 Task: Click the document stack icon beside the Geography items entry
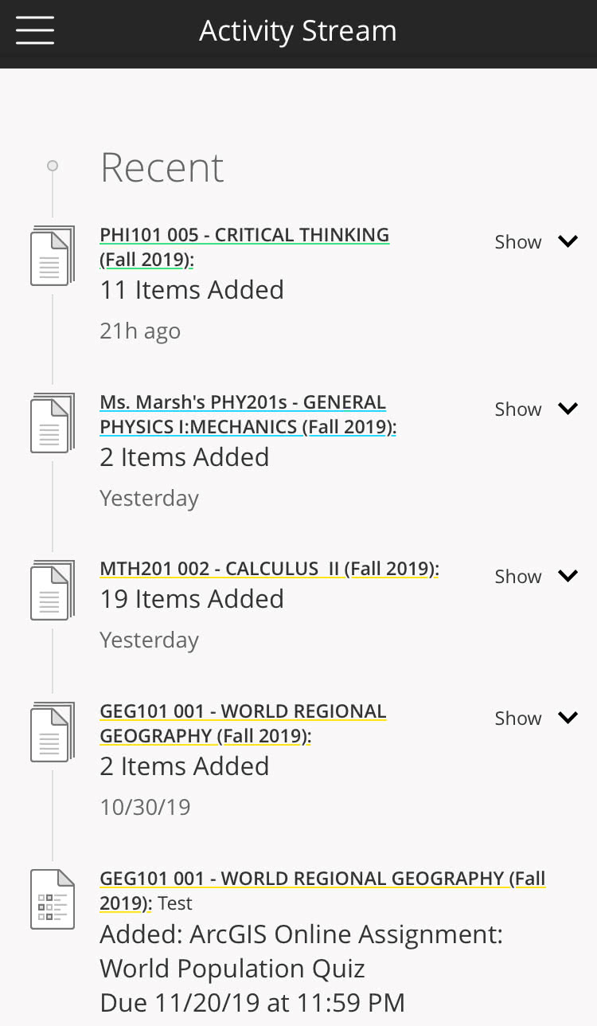pyautogui.click(x=53, y=732)
